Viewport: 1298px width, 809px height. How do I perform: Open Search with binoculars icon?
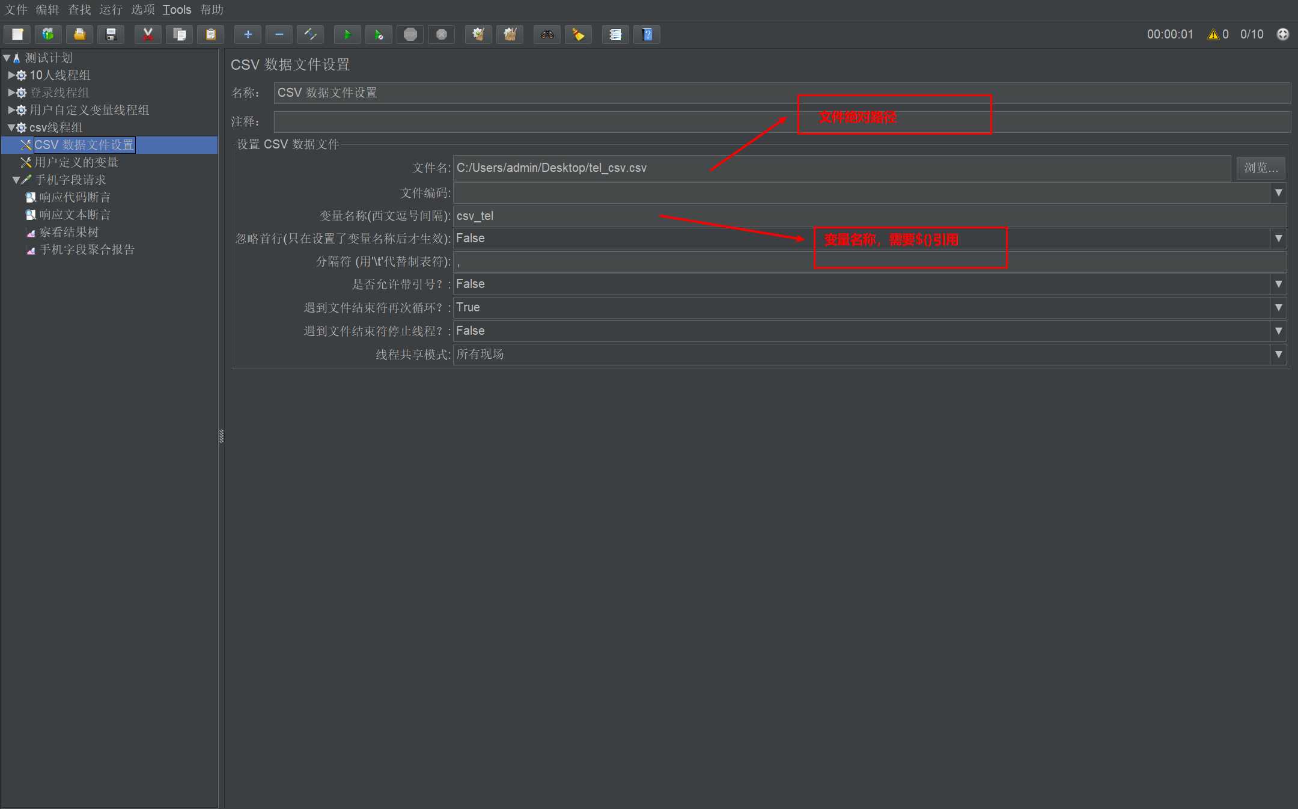[547, 34]
